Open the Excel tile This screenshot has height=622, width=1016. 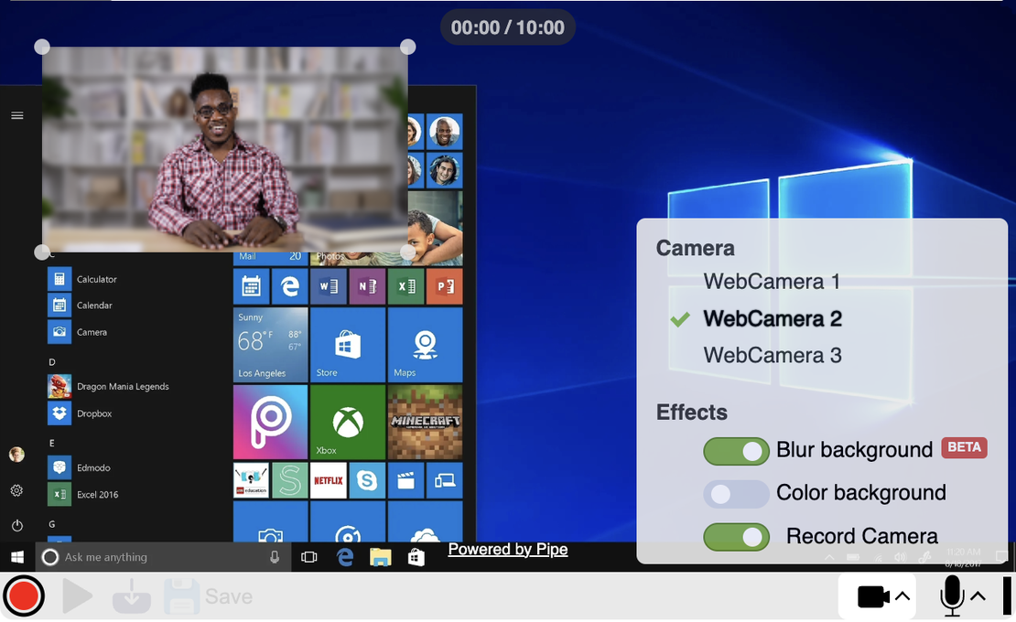tap(406, 286)
